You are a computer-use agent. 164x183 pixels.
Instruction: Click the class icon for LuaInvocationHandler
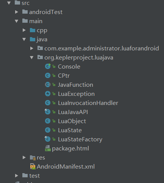[48, 103]
